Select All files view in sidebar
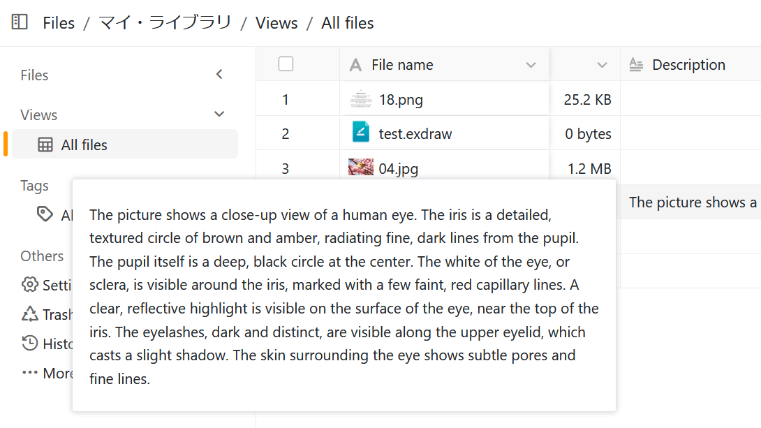The width and height of the screenshot is (761, 428). (84, 145)
